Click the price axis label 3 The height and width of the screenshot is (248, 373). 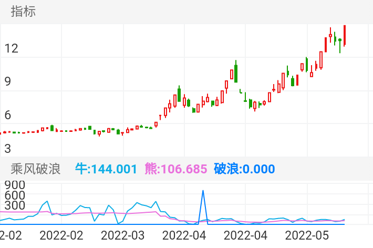tap(7, 149)
